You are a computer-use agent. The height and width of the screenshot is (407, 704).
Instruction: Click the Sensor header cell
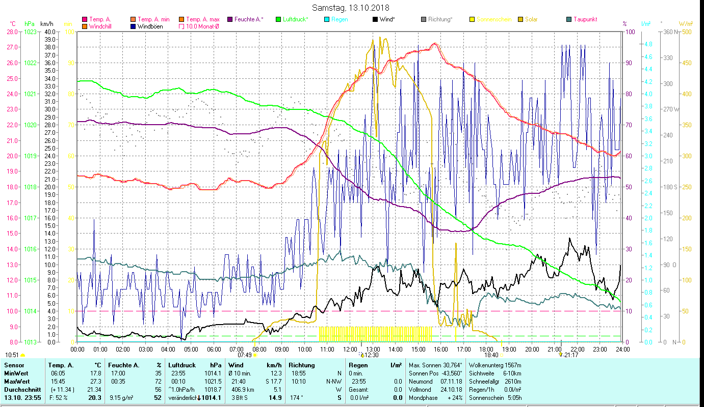click(14, 365)
